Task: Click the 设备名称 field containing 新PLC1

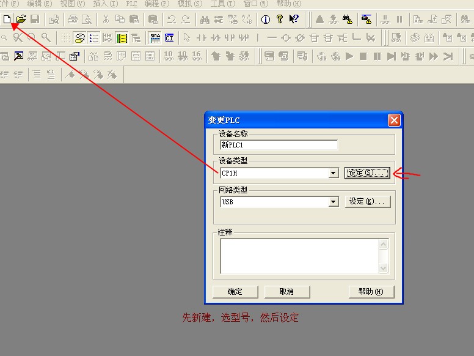Action: pos(279,145)
